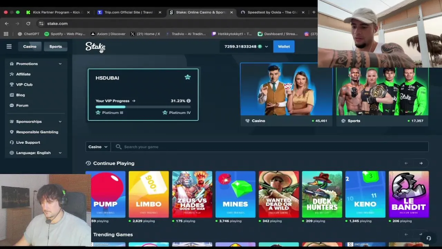This screenshot has height=249, width=442.
Task: Open the Spotify Web Player bookmark
Action: coord(65,34)
